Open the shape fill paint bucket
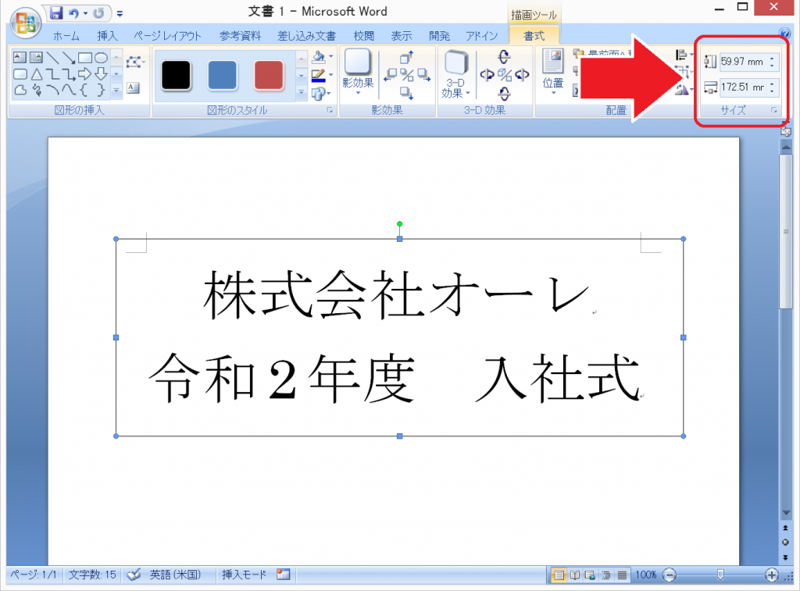800x591 pixels. click(x=318, y=58)
